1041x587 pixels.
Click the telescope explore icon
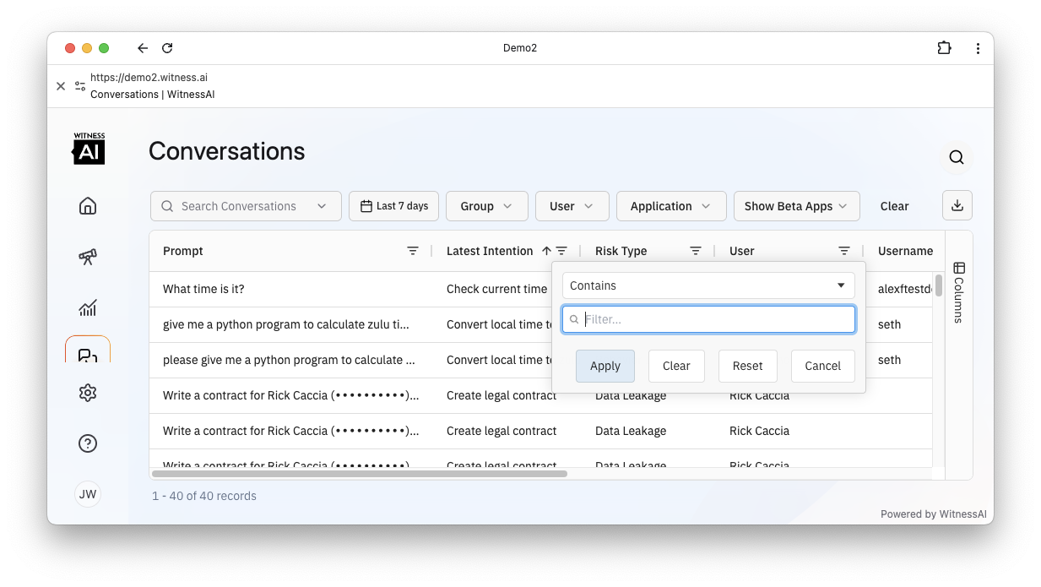coord(88,257)
